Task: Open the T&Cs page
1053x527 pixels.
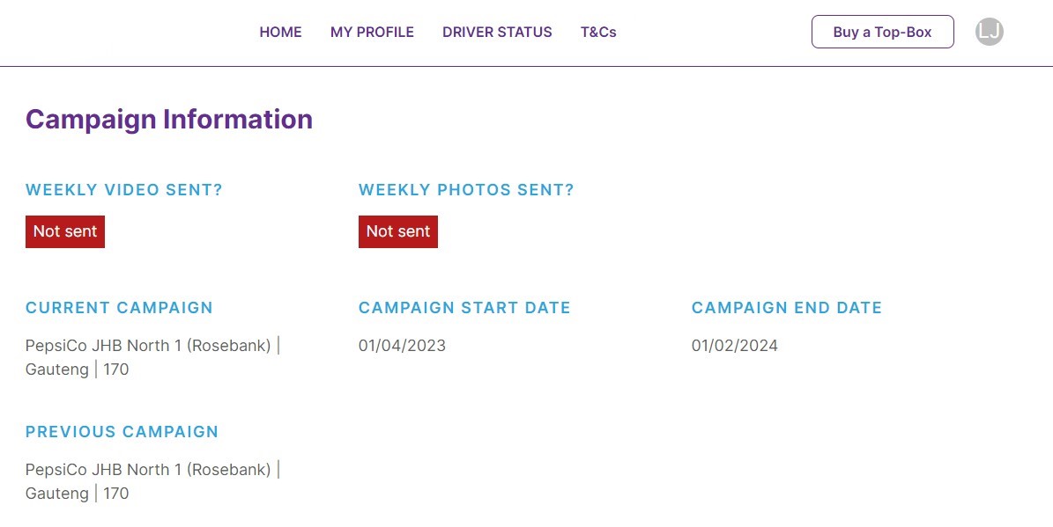Action: [x=598, y=32]
